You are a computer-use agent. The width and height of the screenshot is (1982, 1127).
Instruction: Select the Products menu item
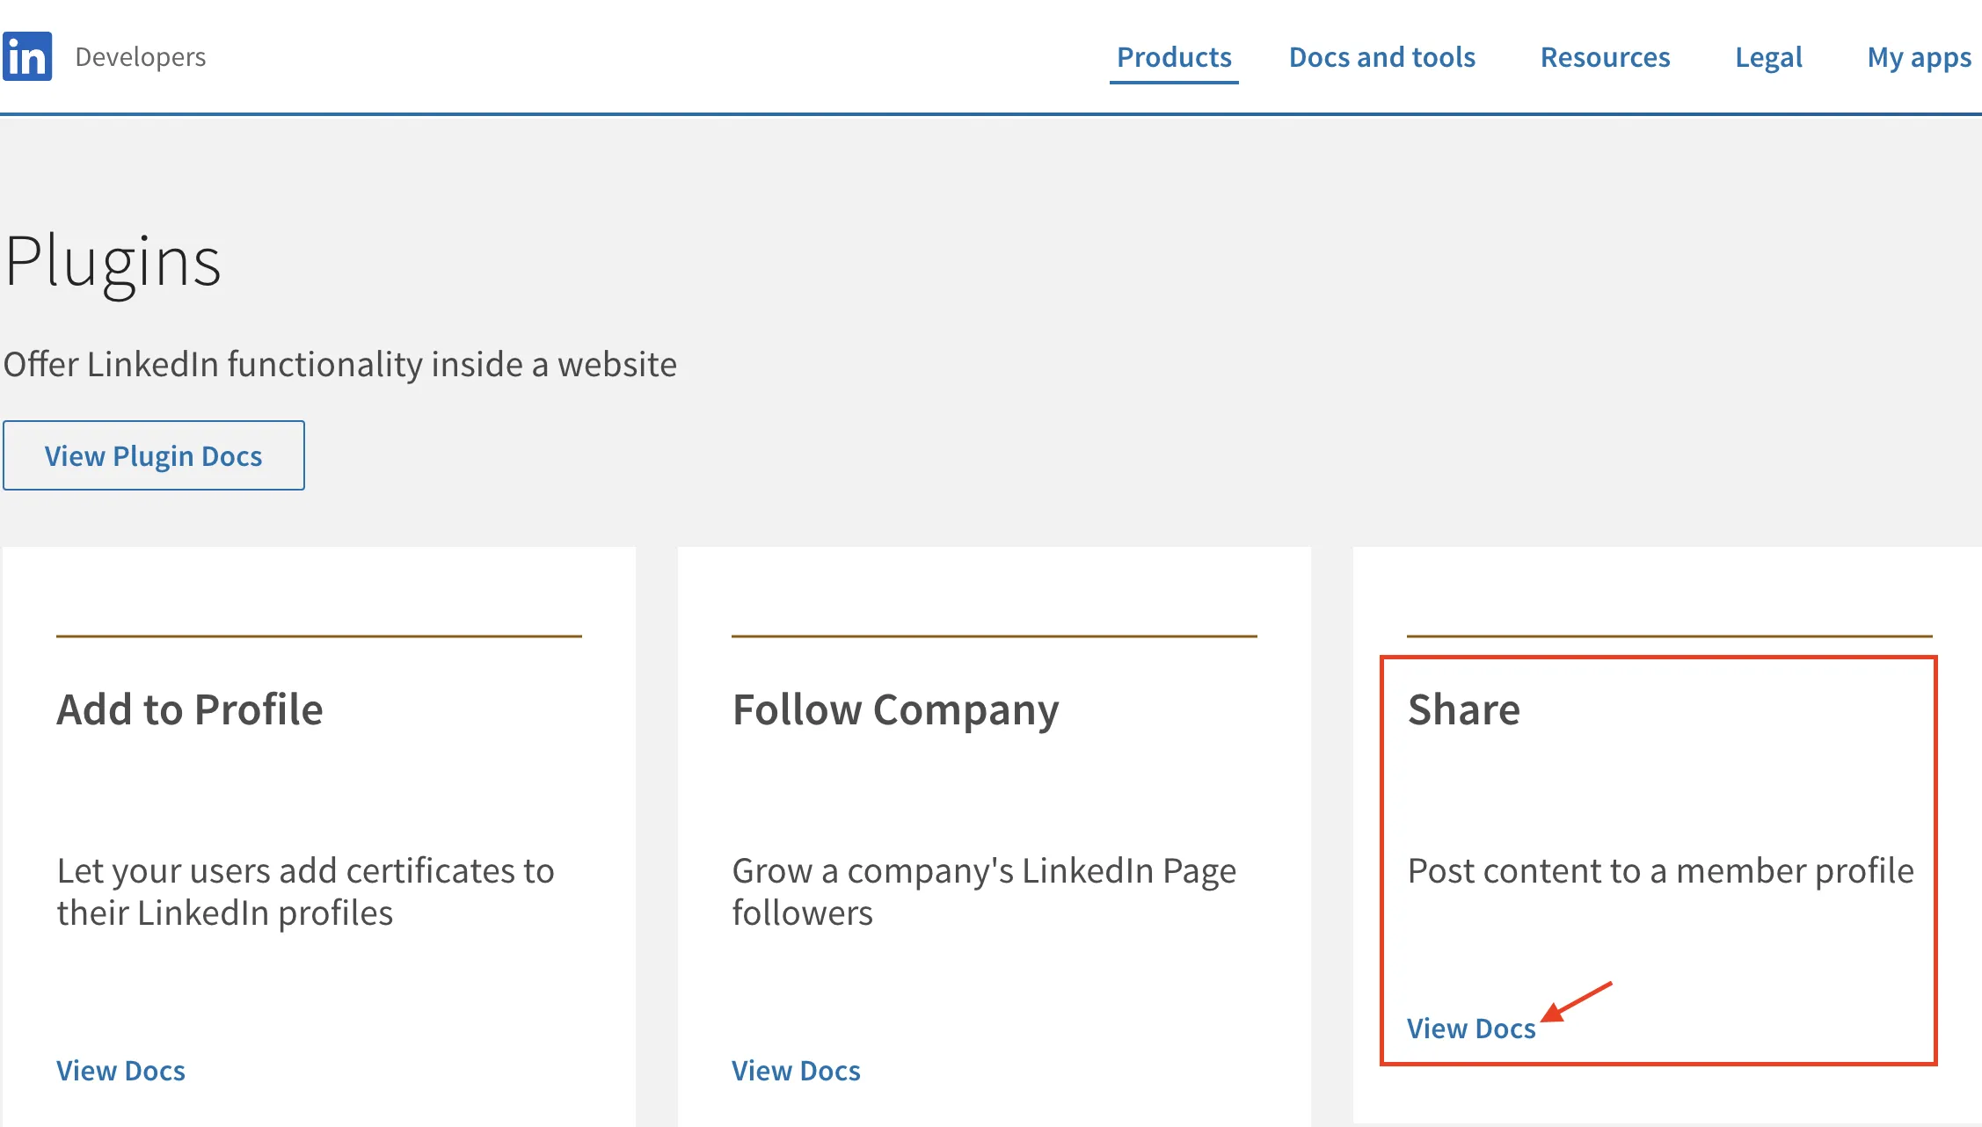[1173, 57]
